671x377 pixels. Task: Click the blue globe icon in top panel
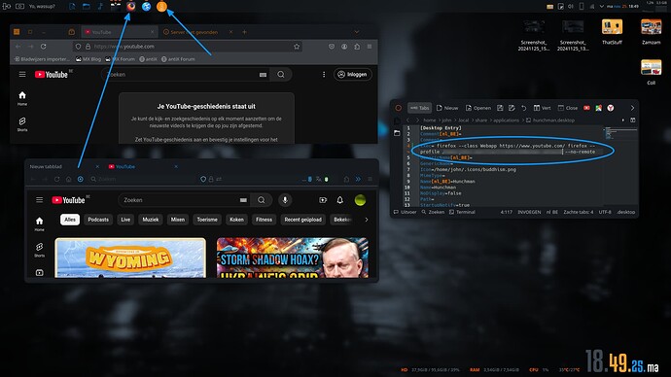pos(146,7)
